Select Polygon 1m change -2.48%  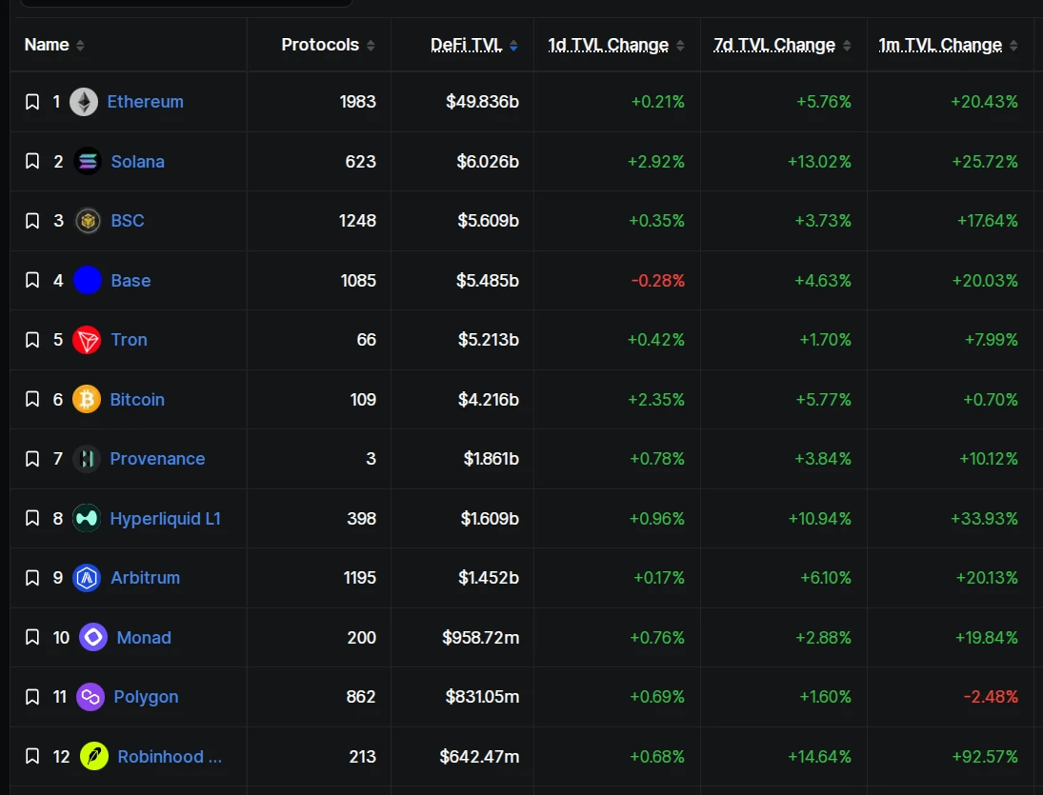(x=991, y=697)
